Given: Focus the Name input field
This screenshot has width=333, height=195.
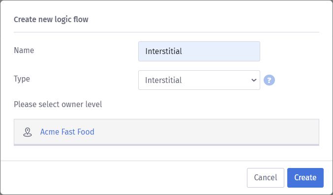Looking at the screenshot, I should tap(199, 52).
